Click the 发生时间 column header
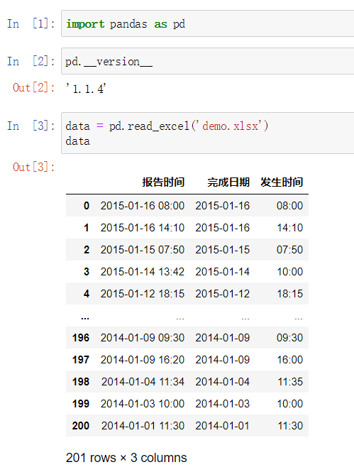This screenshot has width=354, height=472. point(282,182)
